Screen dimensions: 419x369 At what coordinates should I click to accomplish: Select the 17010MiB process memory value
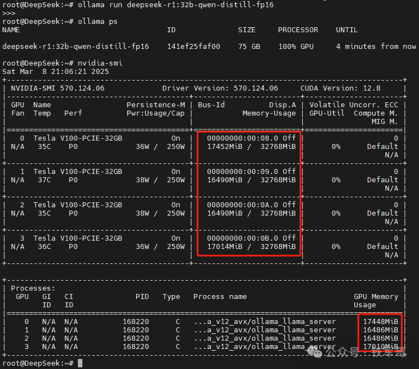pos(378,347)
